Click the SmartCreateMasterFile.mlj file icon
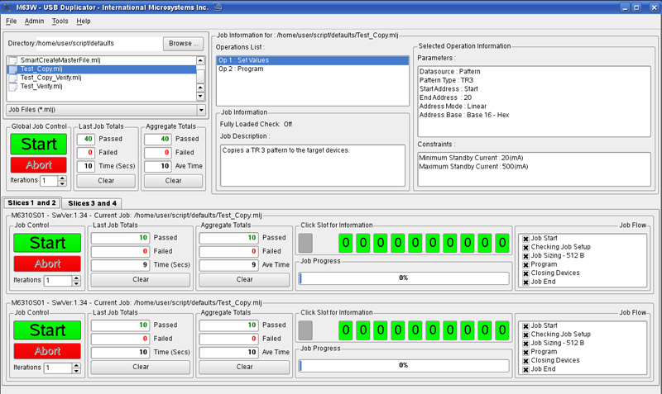 [12, 61]
